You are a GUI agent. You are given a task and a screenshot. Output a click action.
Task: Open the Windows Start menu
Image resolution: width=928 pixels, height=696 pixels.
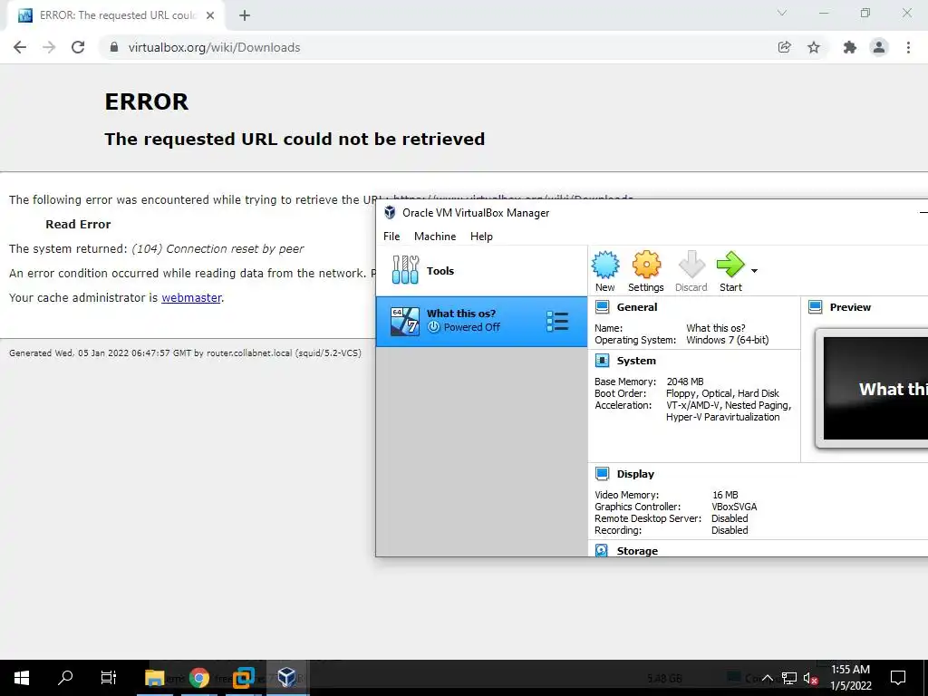pyautogui.click(x=22, y=678)
